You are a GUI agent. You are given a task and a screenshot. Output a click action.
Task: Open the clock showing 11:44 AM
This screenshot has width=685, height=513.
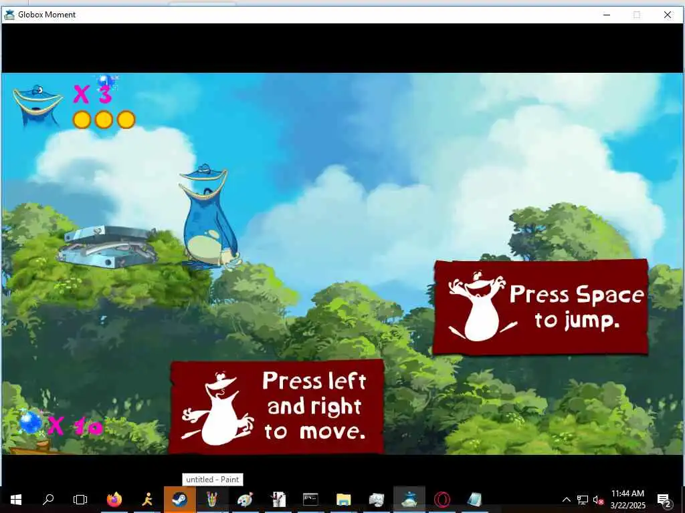(627, 500)
